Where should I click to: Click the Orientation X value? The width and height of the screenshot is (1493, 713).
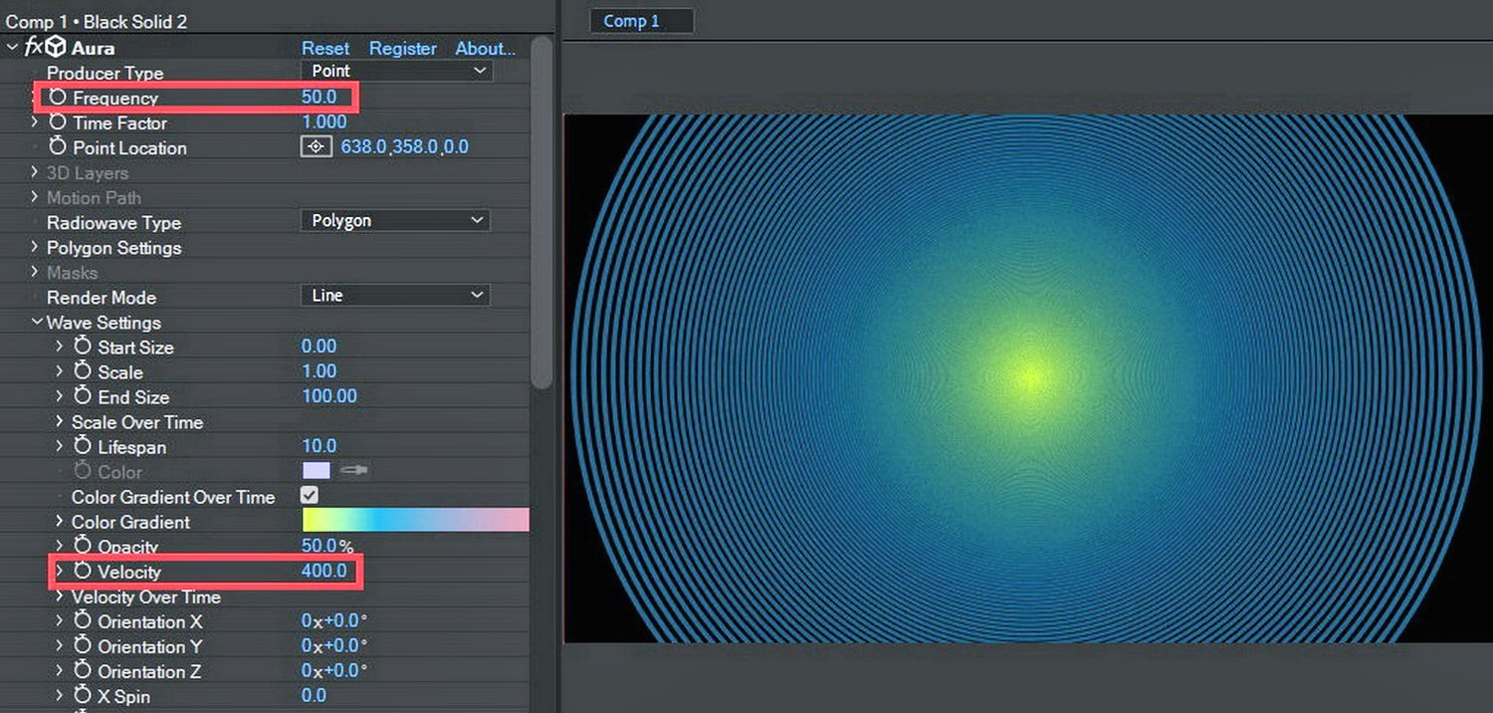click(x=334, y=620)
